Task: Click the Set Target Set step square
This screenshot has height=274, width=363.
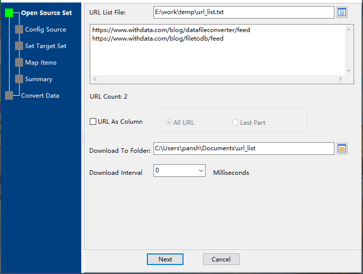Action: click(x=19, y=46)
